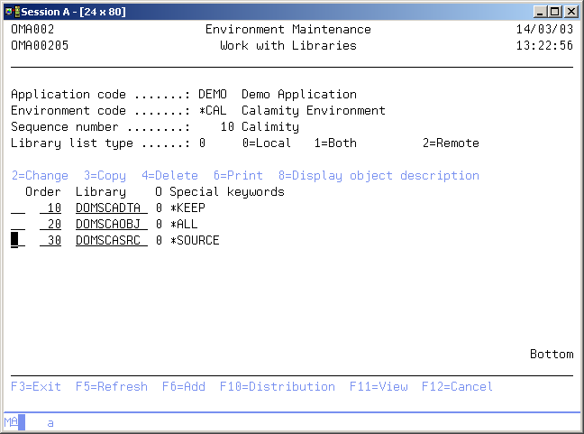Viewport: 584px width, 434px height.
Task: Select the DOMSCASRC library name field
Action: [x=111, y=241]
